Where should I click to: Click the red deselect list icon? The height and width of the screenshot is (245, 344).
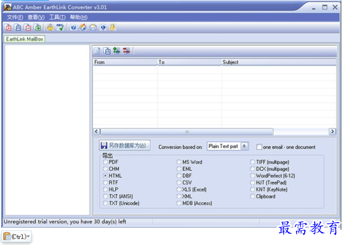pyautogui.click(x=126, y=51)
